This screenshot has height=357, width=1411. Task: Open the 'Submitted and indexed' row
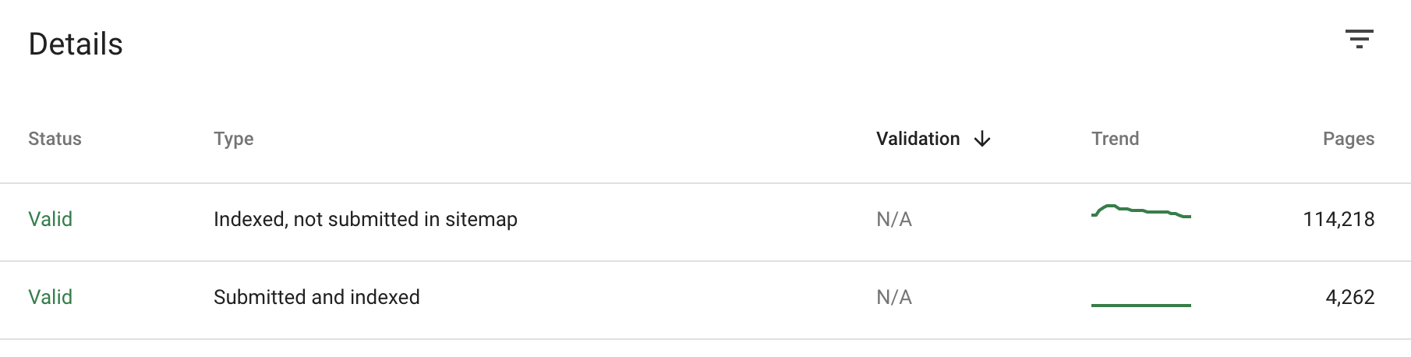317,298
